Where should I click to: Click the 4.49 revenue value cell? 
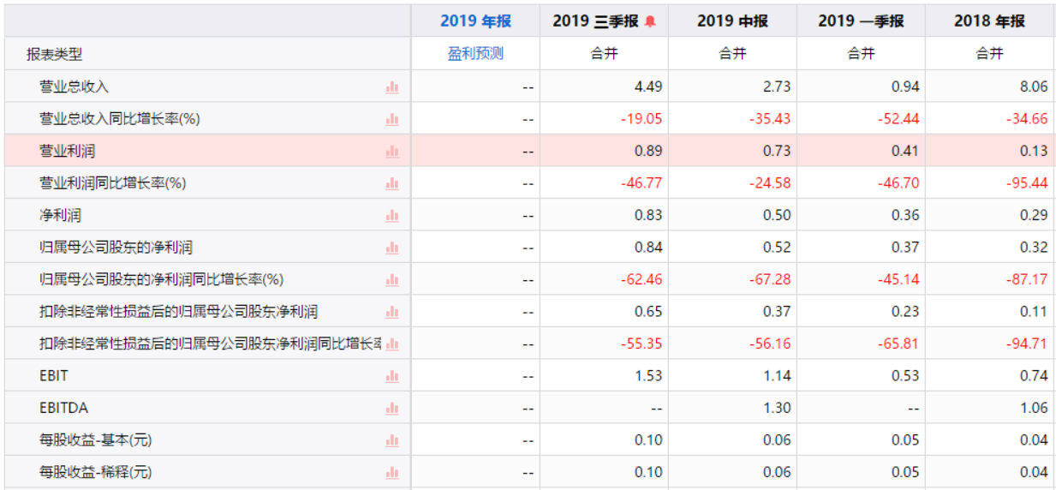coord(604,87)
